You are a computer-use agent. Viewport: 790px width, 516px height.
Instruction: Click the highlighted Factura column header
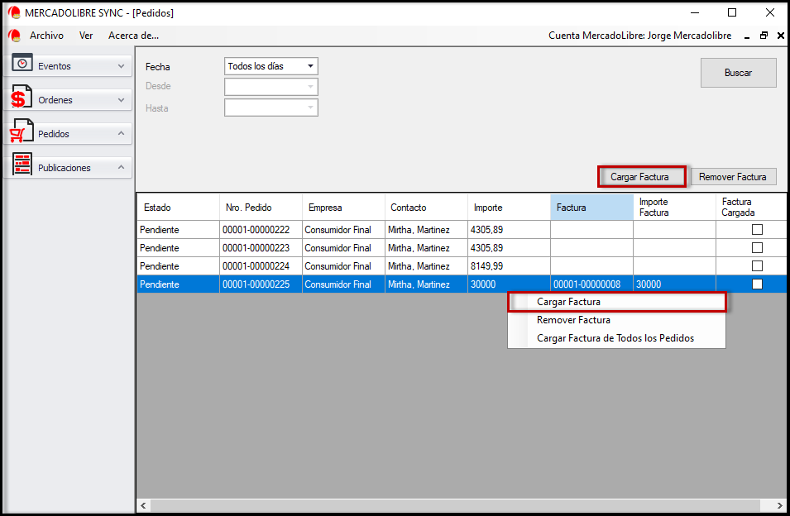point(591,208)
